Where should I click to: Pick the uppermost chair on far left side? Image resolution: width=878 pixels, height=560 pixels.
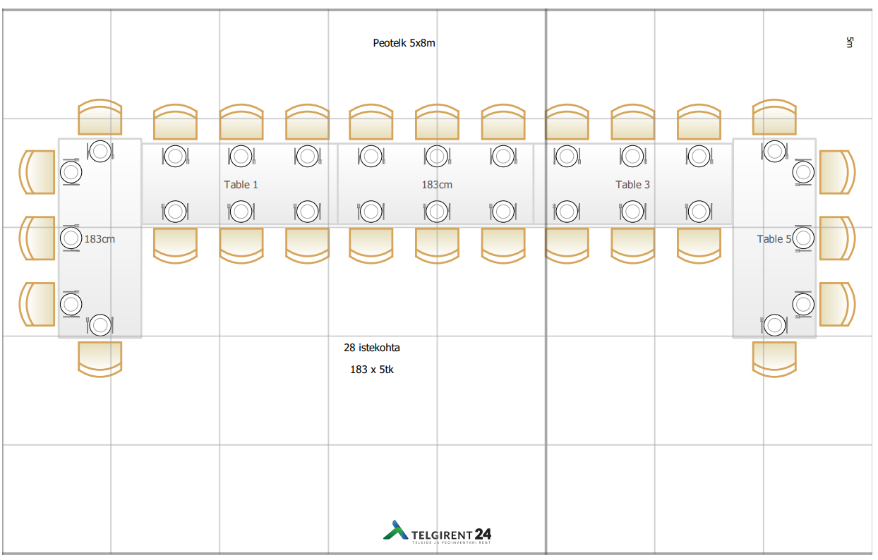click(x=37, y=172)
